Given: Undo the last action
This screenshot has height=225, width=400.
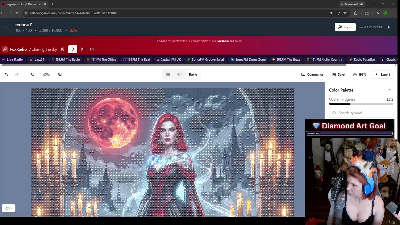Looking at the screenshot, I should (x=7, y=74).
